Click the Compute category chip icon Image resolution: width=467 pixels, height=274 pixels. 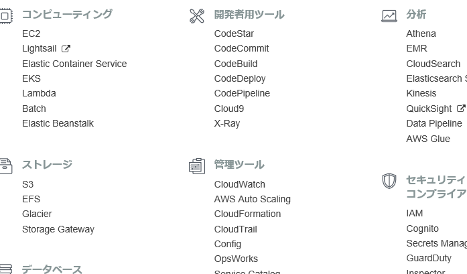click(x=6, y=16)
